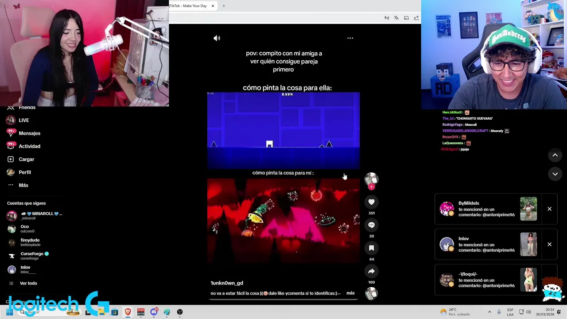567x319 pixels.
Task: Open OBS Studio from the taskbar
Action: tap(180, 312)
